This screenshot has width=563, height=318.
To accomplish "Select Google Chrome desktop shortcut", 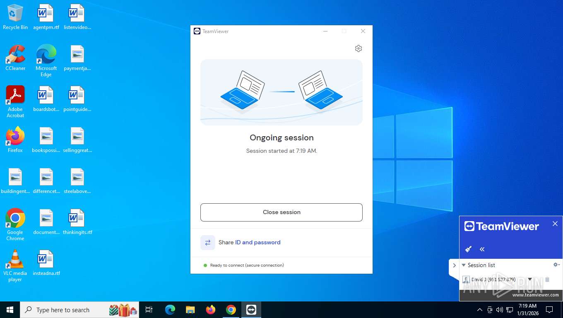I will pyautogui.click(x=15, y=224).
